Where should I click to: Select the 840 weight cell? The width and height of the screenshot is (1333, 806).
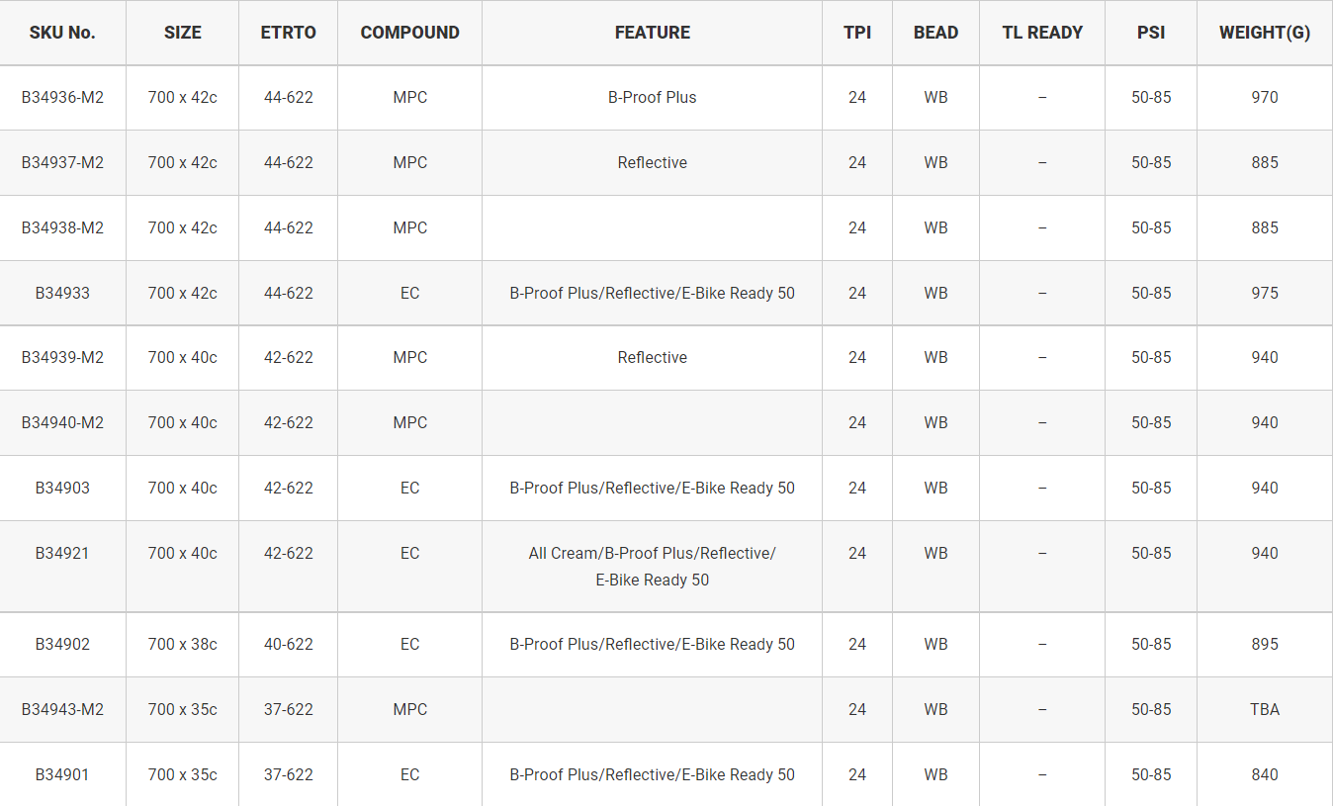[1264, 774]
